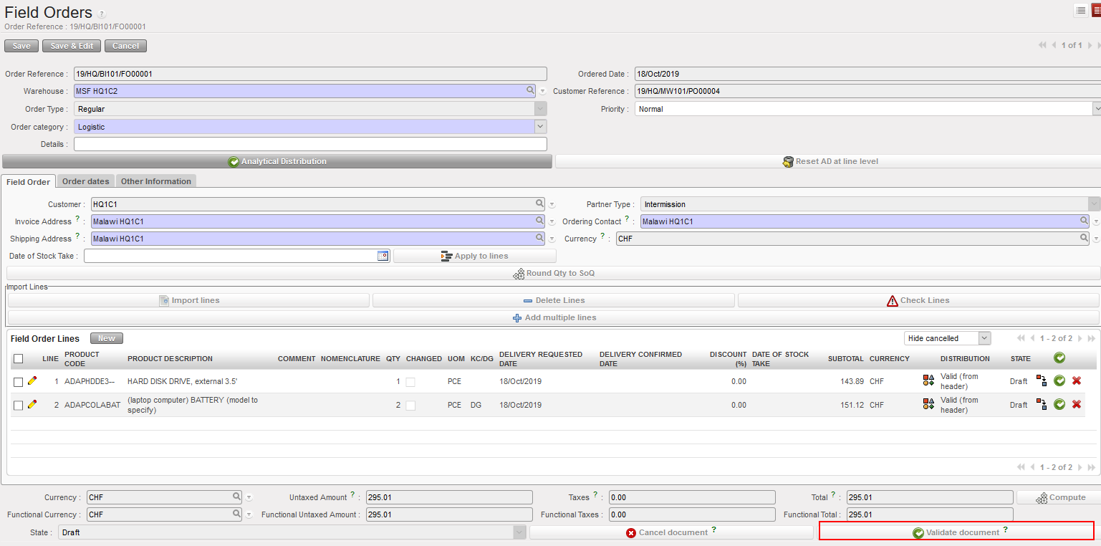
Task: Open the Hide cancelled filter dropdown
Action: pos(984,338)
